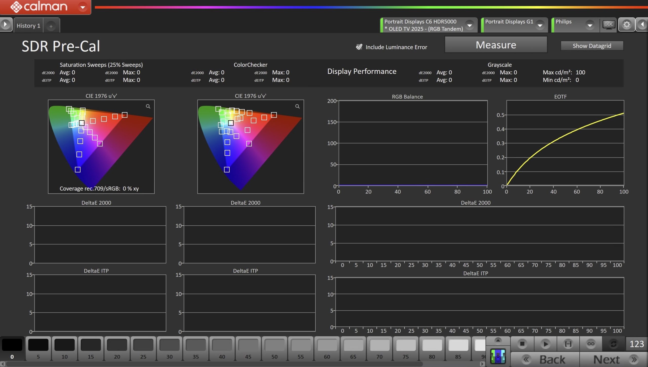
Task: Toggle Include Luminance Error checkbox
Action: [359, 47]
